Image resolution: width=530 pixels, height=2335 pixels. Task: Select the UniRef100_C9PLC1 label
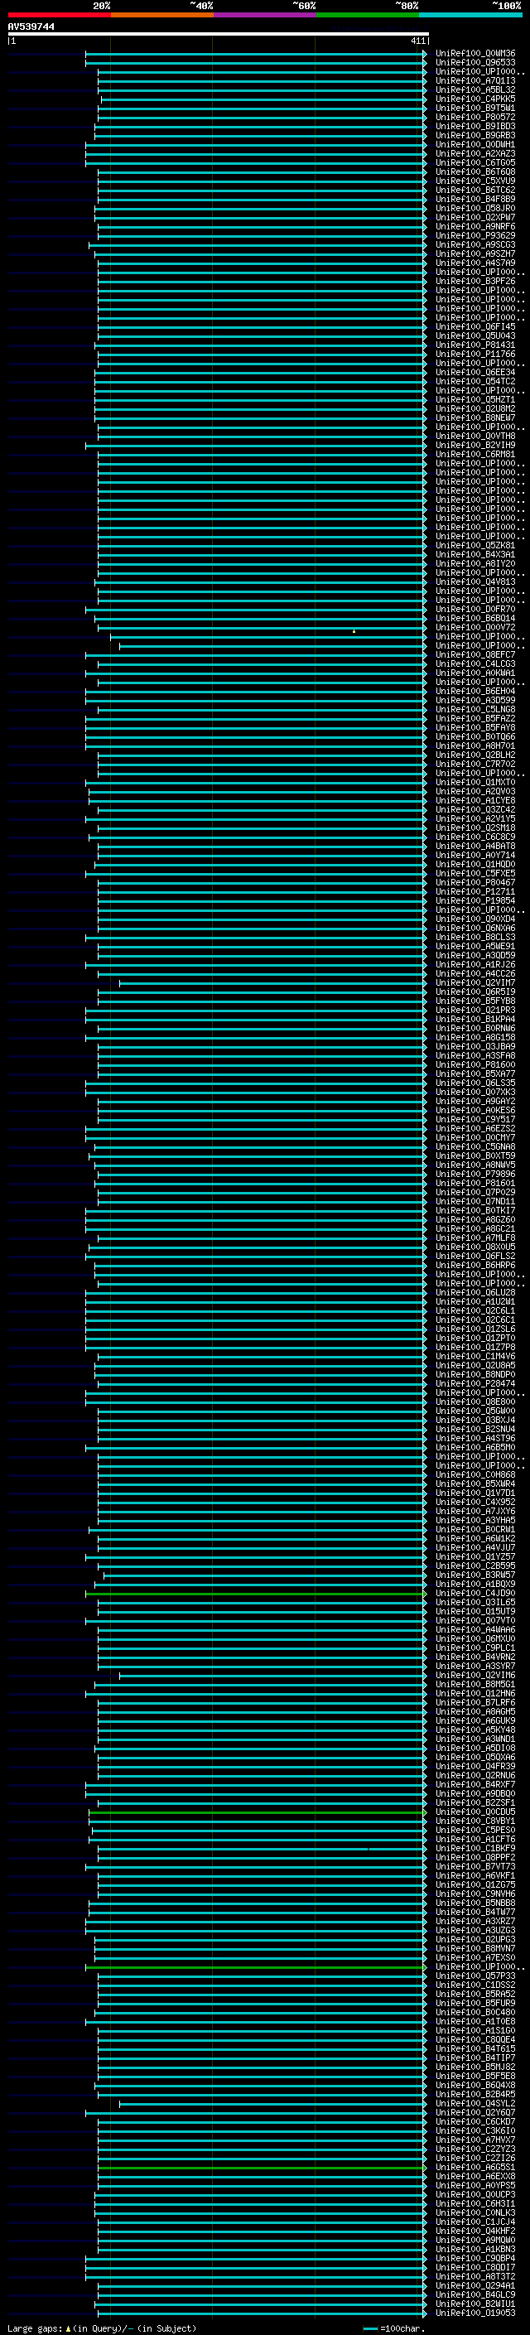coord(475,1647)
